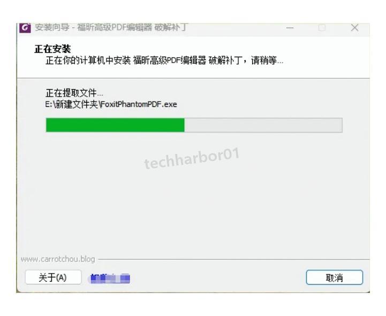Click the 福昕高级PDF编辑器 name in description line
Image resolution: width=386 pixels, height=316 pixels.
(170, 60)
